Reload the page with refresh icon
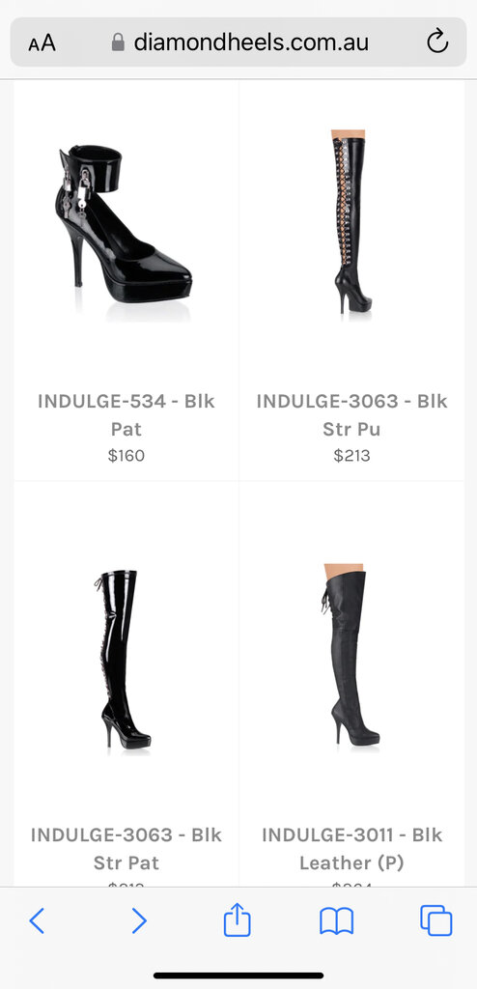The image size is (477, 989). click(437, 42)
